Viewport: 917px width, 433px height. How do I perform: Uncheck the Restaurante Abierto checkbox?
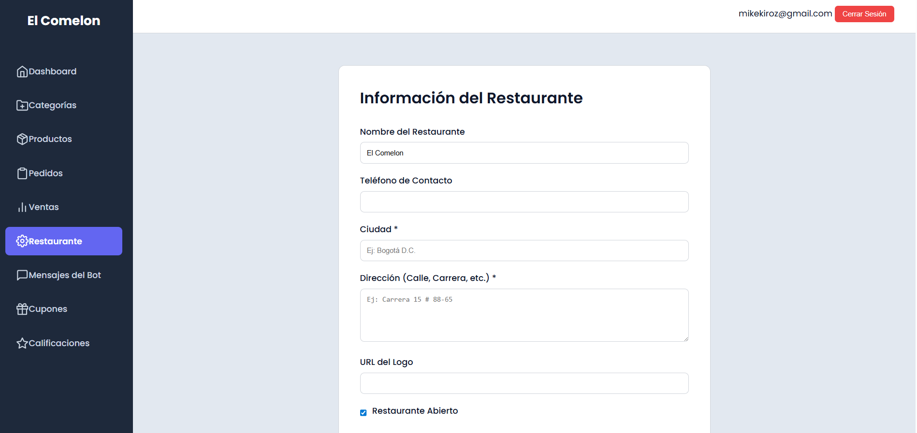pyautogui.click(x=363, y=413)
